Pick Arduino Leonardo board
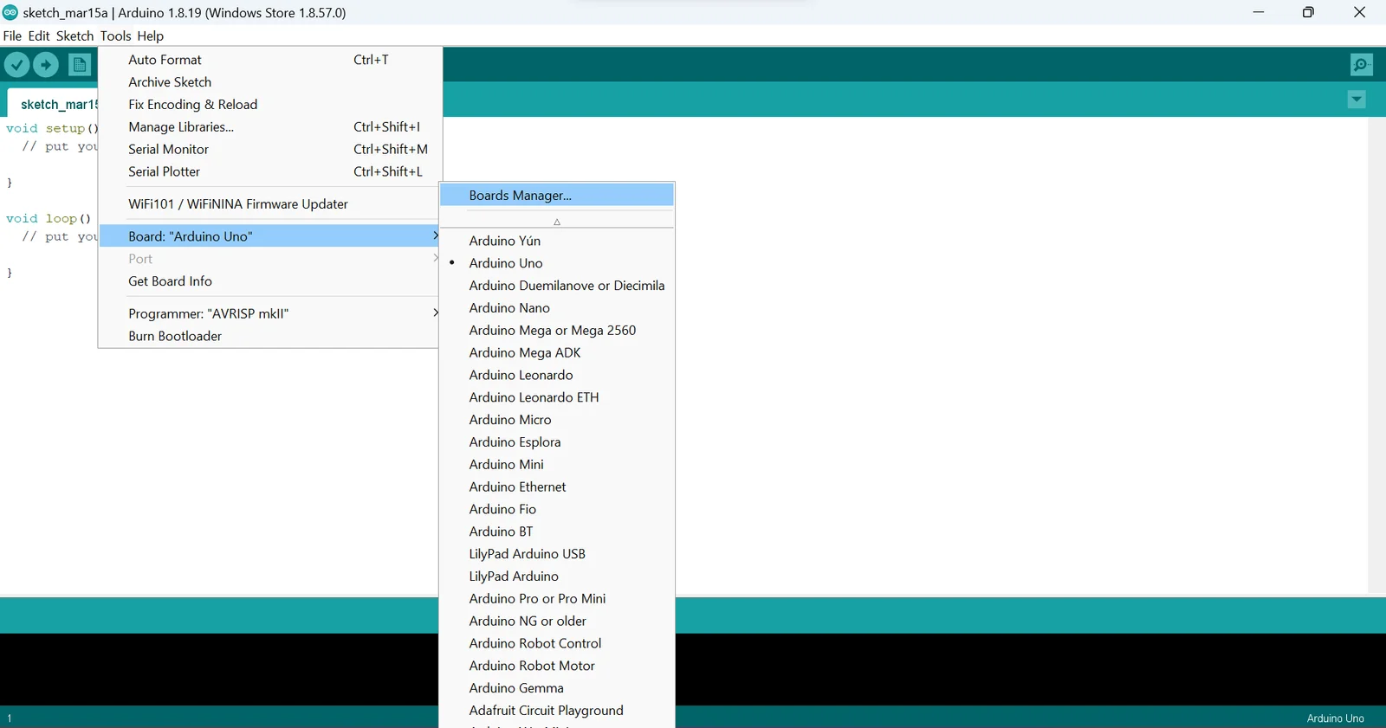 (x=557, y=376)
